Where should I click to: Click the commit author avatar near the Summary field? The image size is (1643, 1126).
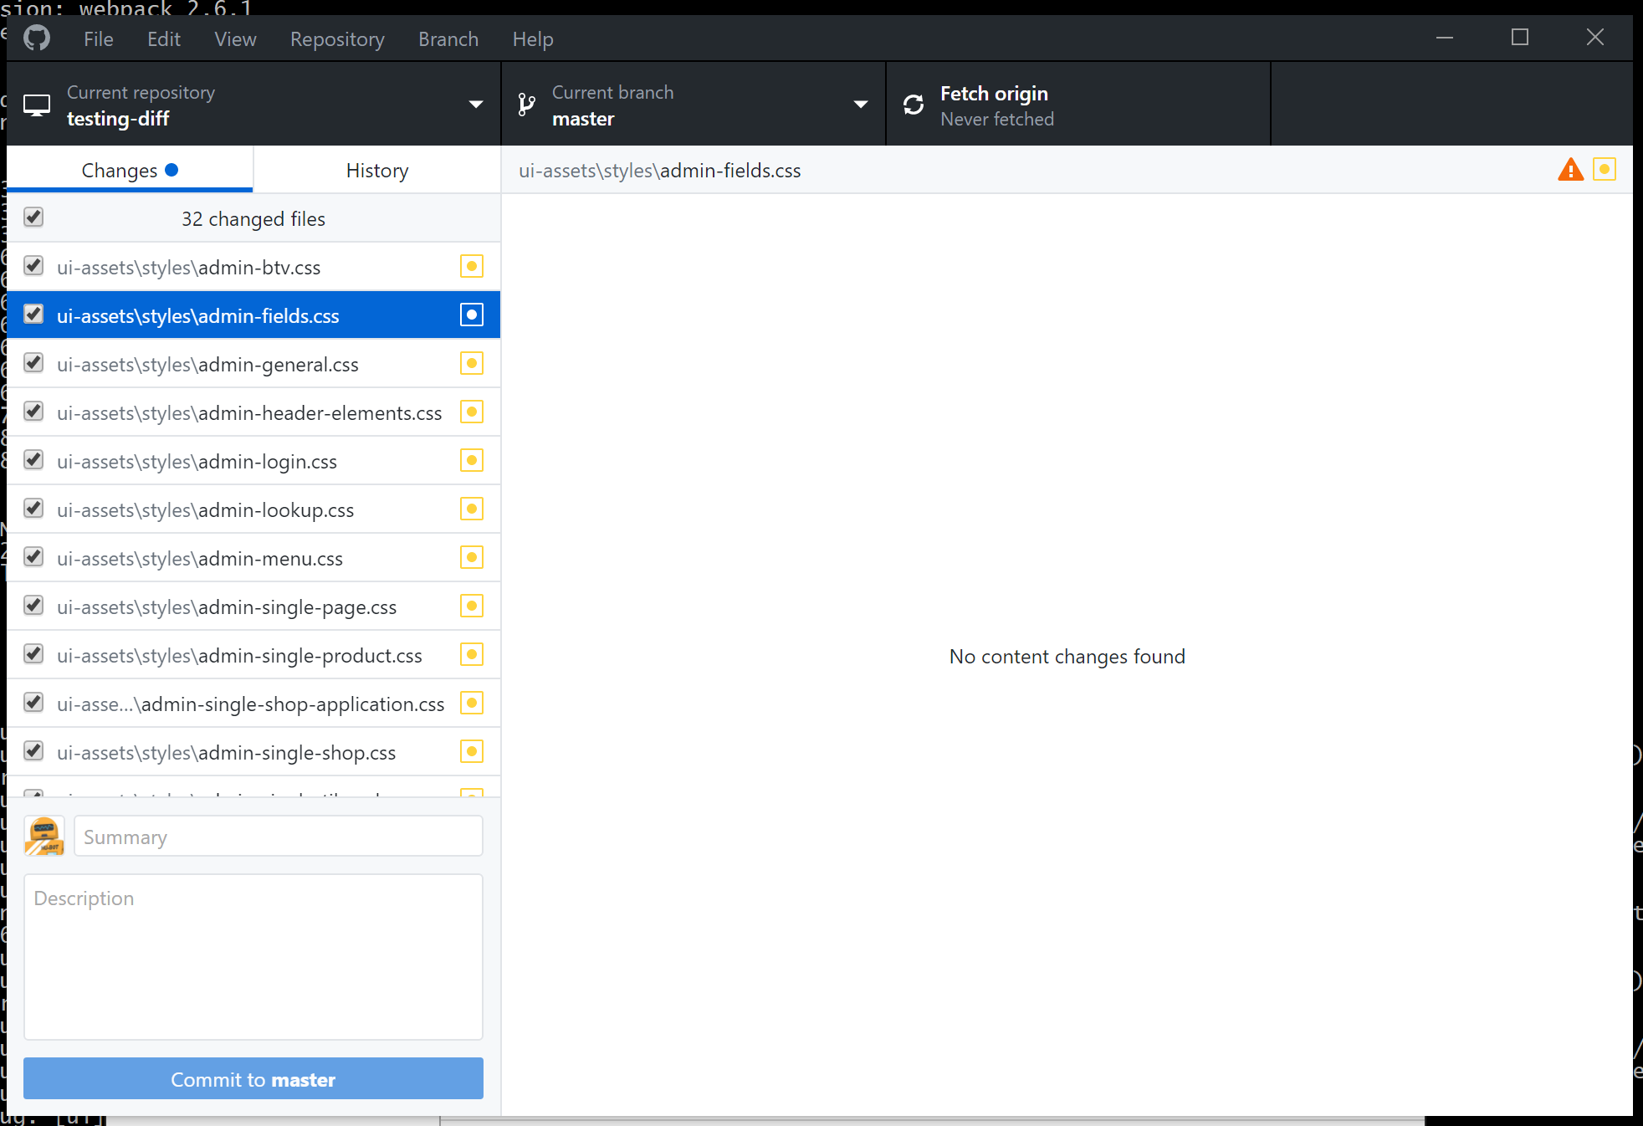(x=44, y=835)
